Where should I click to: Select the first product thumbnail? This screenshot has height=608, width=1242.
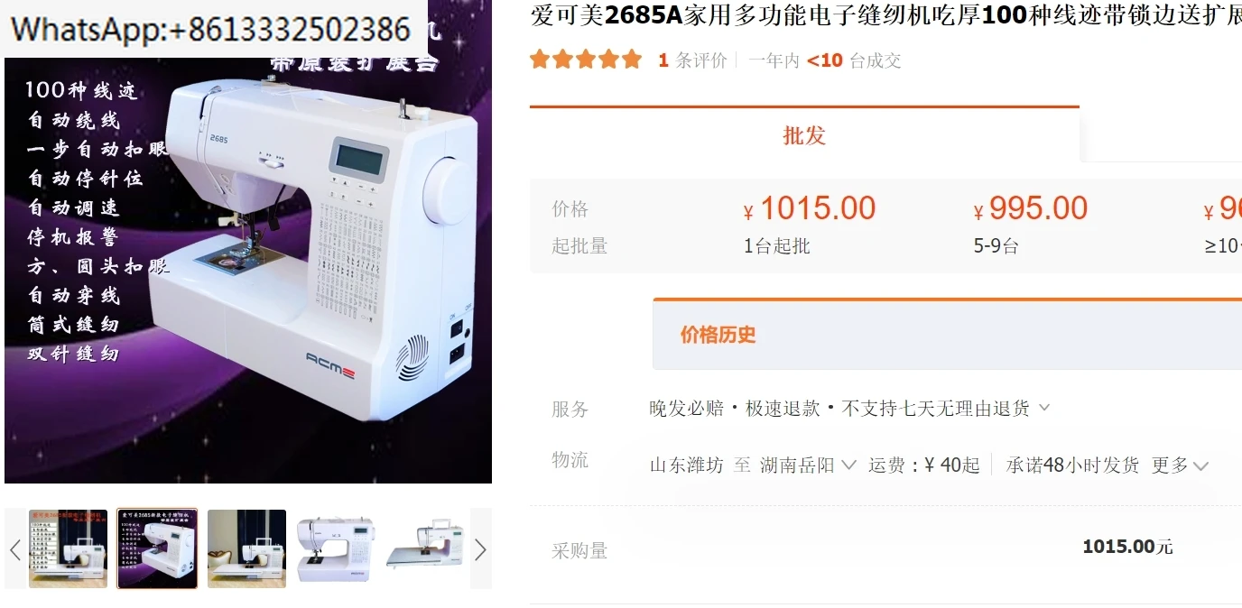coord(68,548)
